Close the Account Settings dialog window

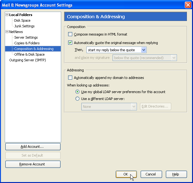click(x=188, y=5)
